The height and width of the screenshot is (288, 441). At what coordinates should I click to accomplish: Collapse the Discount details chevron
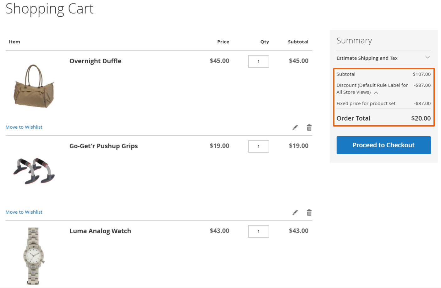pyautogui.click(x=376, y=93)
